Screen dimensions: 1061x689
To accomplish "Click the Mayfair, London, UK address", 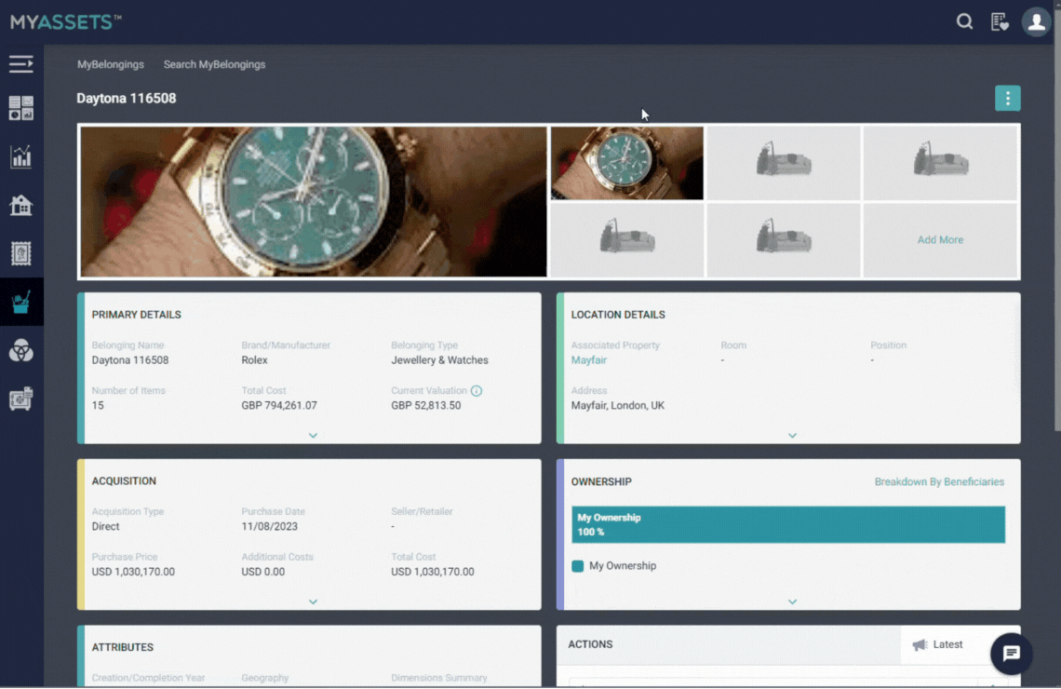I will click(618, 405).
